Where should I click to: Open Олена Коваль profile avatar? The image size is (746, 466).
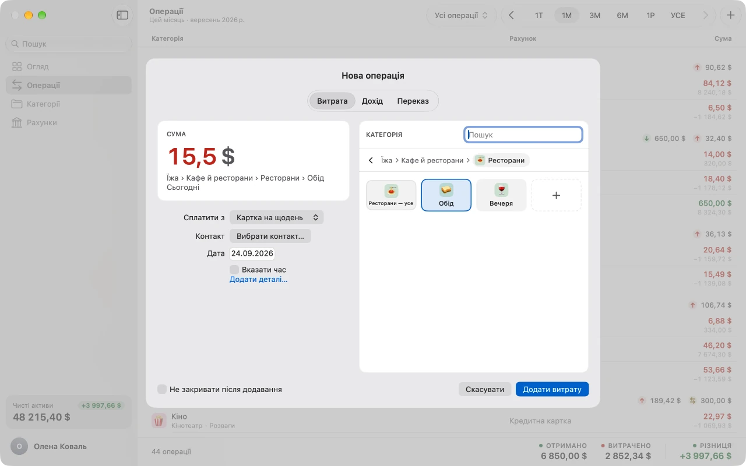coord(19,446)
